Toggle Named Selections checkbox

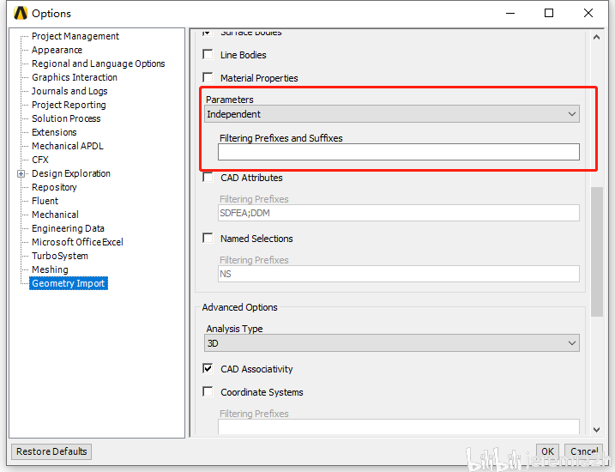coord(208,238)
